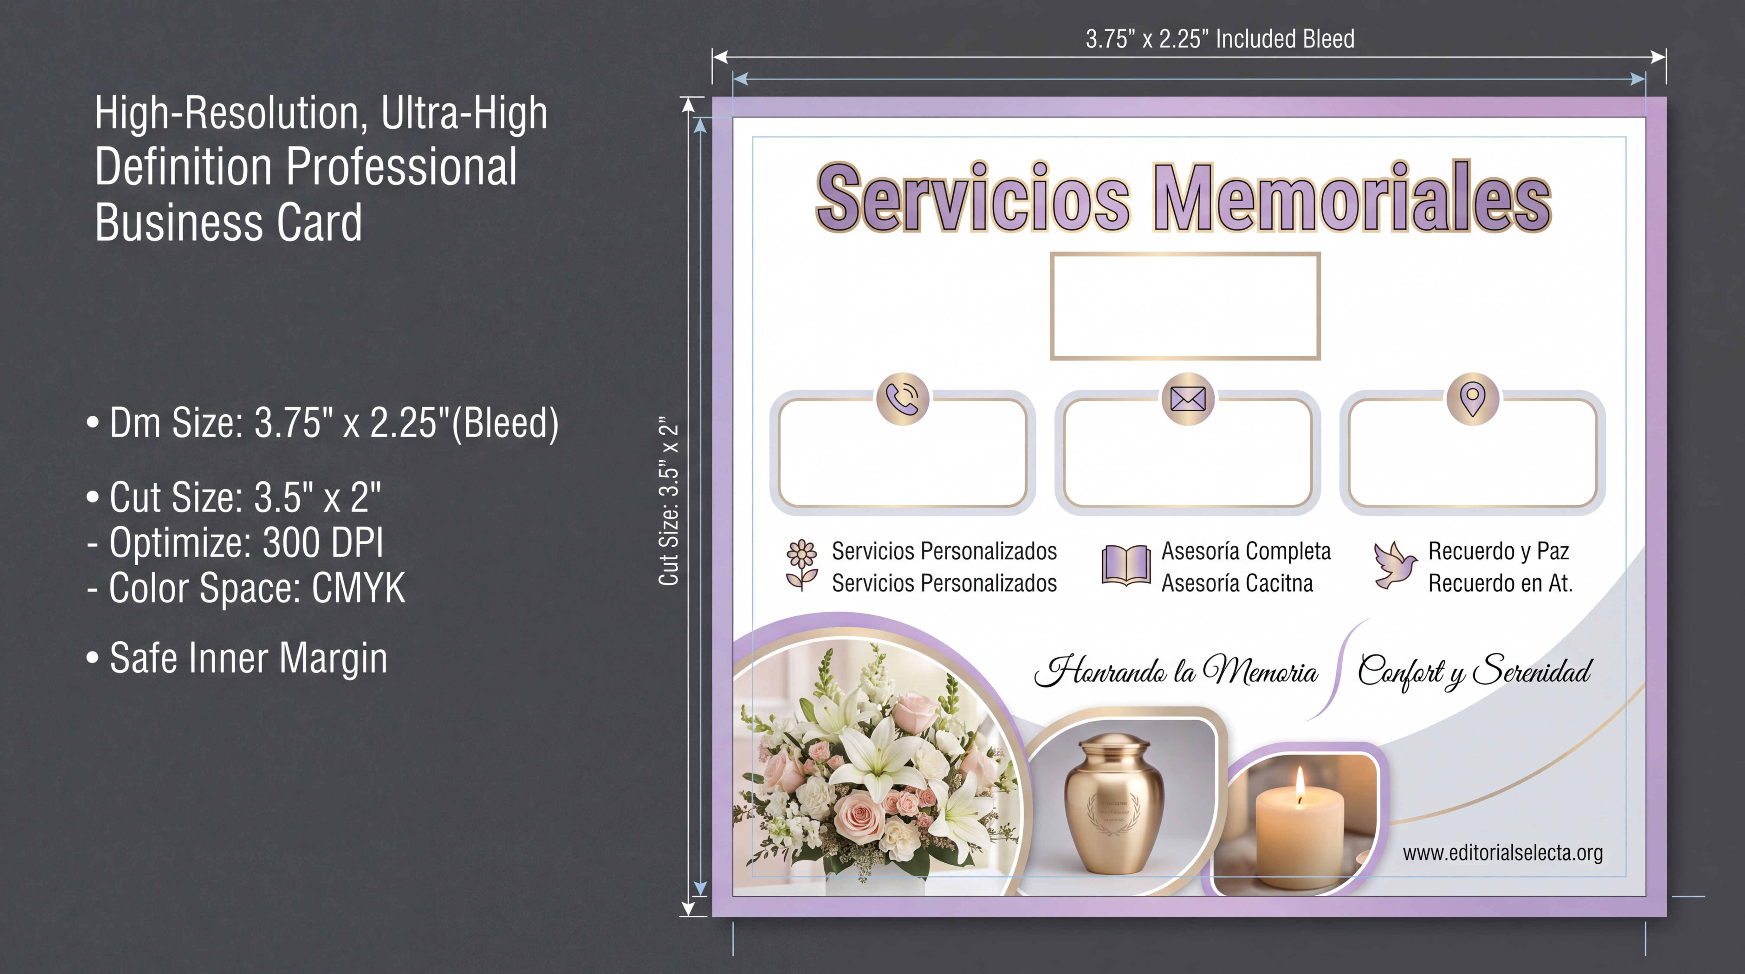Click the 'Dm Size: 3.75" x 2.25"(Bleed)' bullet
The height and width of the screenshot is (974, 1745).
click(323, 423)
